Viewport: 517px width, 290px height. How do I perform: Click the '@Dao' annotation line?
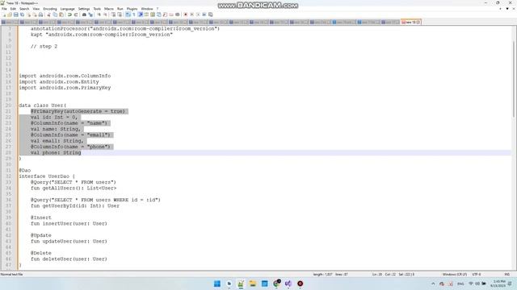point(25,170)
